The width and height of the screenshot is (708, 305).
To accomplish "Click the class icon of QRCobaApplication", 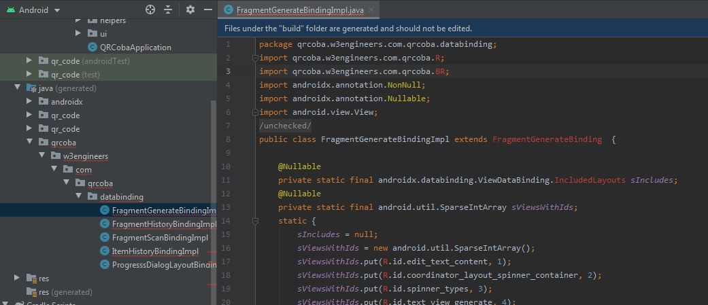I will click(92, 48).
